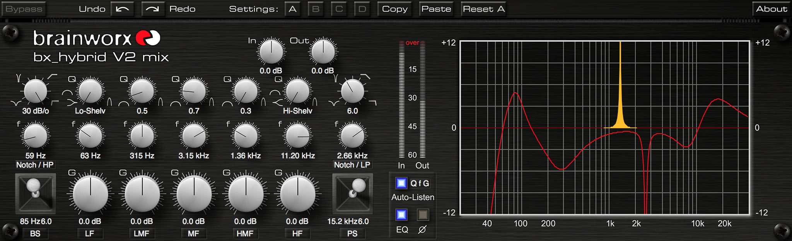Toggle the Notch / LP button
This screenshot has width=792, height=241.
click(352, 165)
